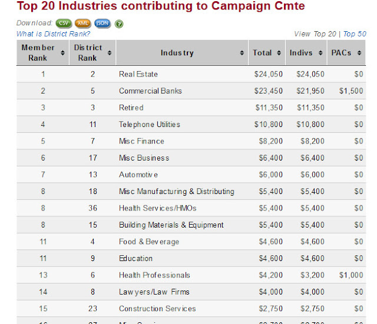Click the green help question mark icon
The width and height of the screenshot is (377, 324).
[x=119, y=24]
